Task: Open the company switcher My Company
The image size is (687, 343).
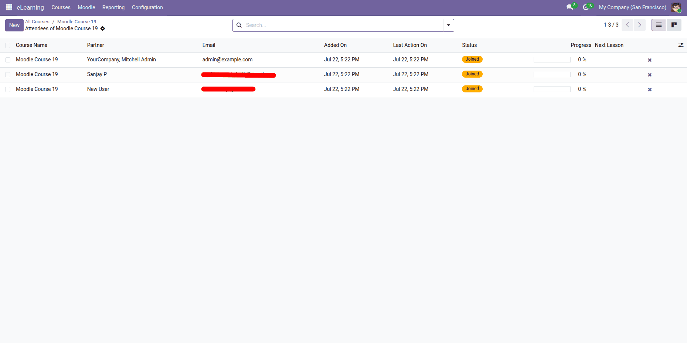Action: point(632,7)
